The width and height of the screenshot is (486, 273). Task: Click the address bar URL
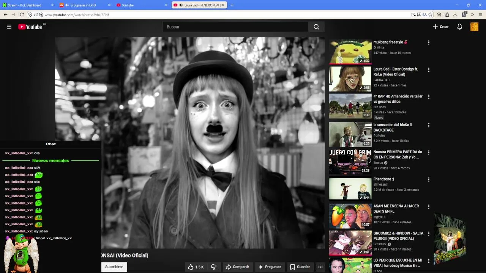77,15
